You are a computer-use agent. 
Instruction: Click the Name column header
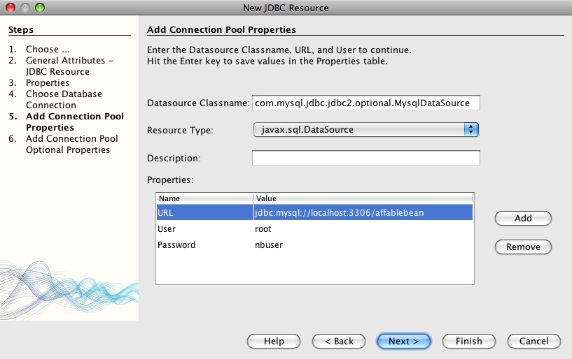(x=204, y=198)
